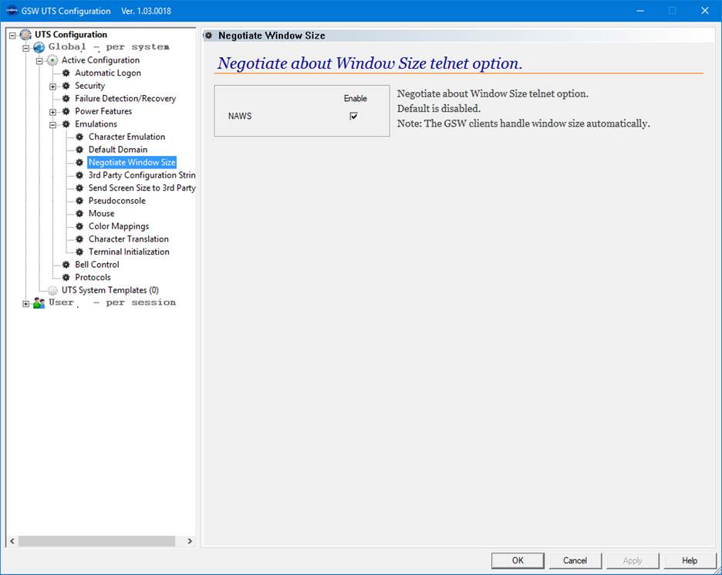Click the gear icon next to Automatic Logon

click(66, 73)
